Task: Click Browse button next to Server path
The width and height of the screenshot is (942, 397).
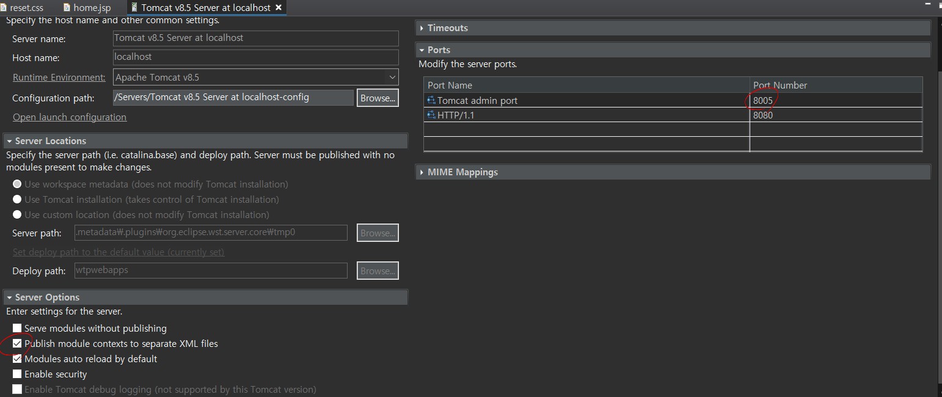Action: (x=378, y=233)
